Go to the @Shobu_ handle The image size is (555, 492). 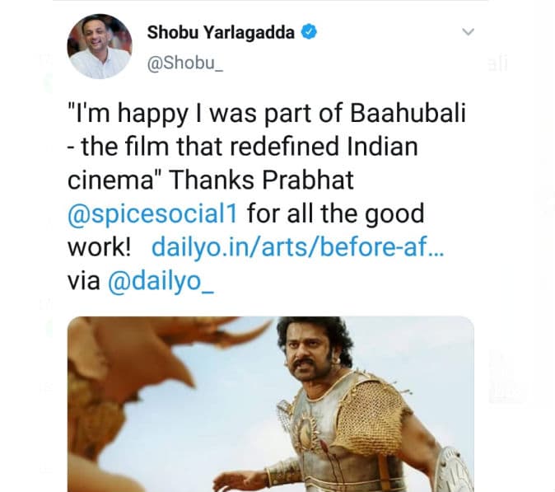[185, 63]
